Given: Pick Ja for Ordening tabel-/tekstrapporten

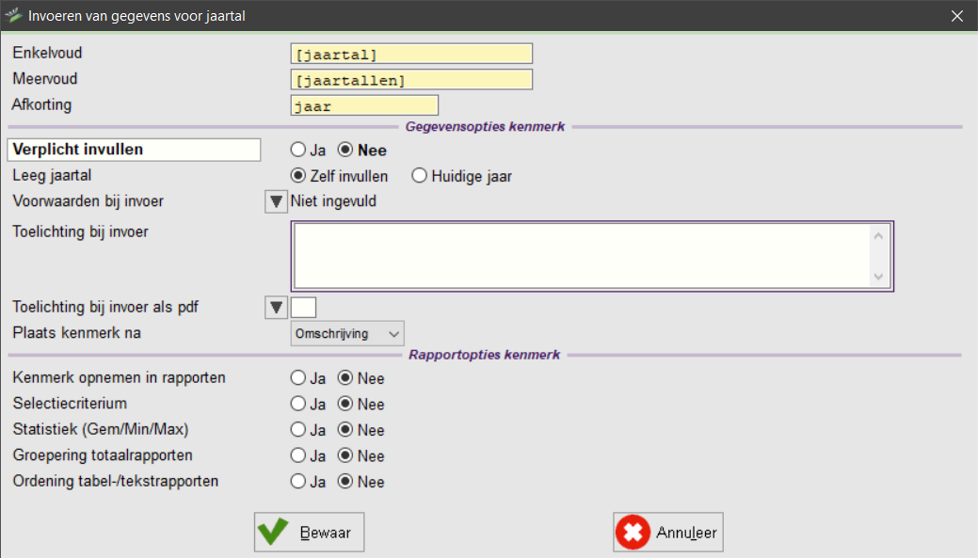Looking at the screenshot, I should 298,482.
